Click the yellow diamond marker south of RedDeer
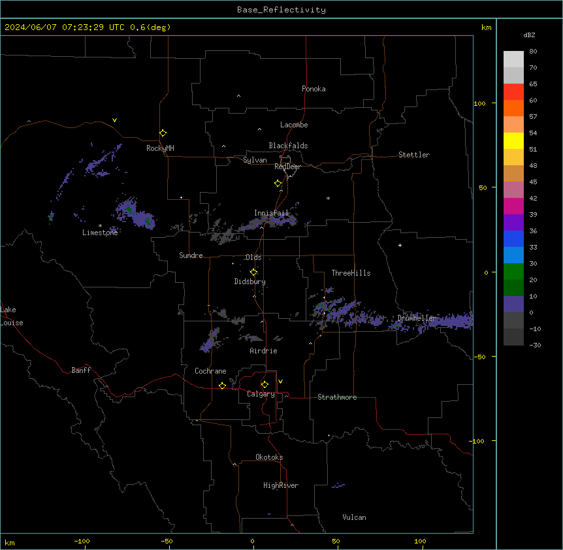563x550 pixels. pyautogui.click(x=278, y=183)
